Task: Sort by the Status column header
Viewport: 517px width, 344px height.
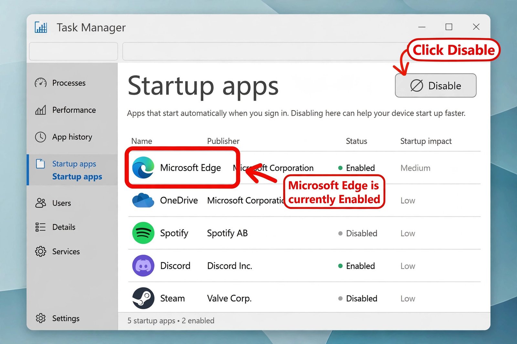Action: [x=356, y=141]
